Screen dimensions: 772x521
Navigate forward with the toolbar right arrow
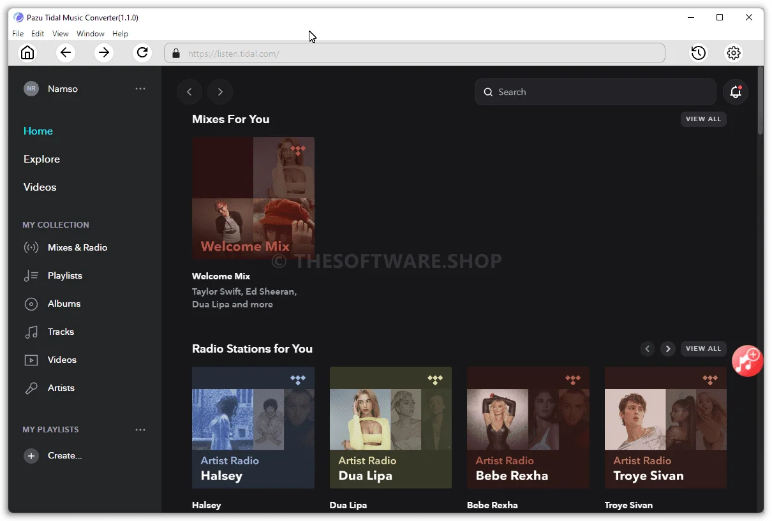pos(104,53)
